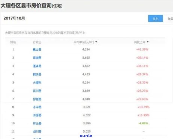Click price value 5,625
The image size is (173, 139).
[86, 58]
